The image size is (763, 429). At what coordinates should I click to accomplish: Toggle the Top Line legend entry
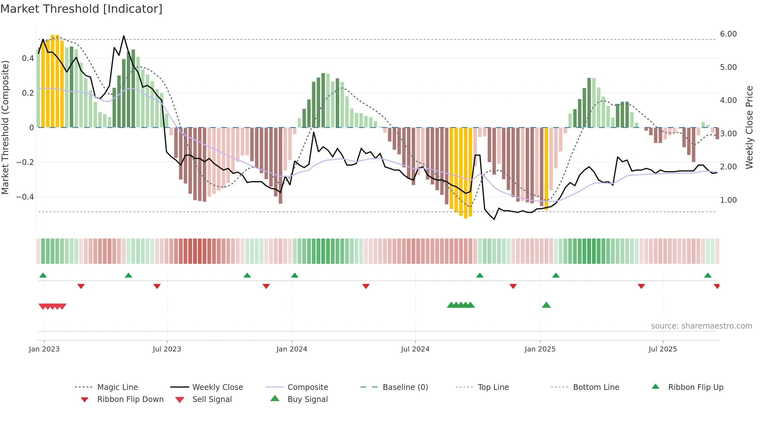click(482, 387)
